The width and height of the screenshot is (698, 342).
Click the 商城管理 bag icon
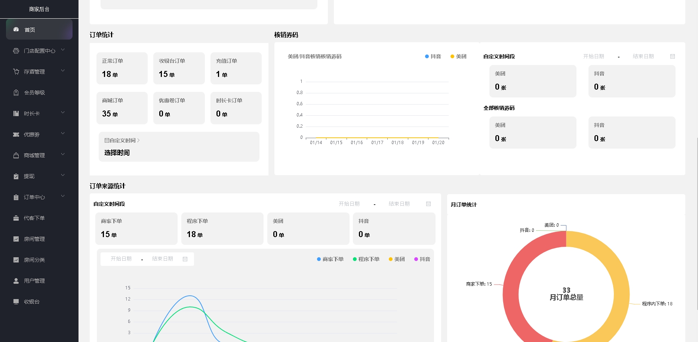point(16,155)
